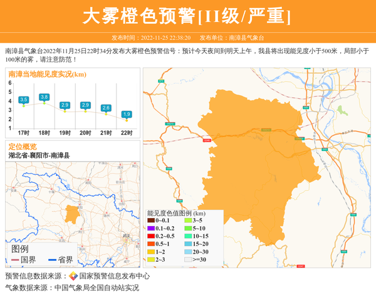Viewport: 376px width, 295px height.
Task: Select the 2.9 data bubble at 19时
Action: point(65,105)
